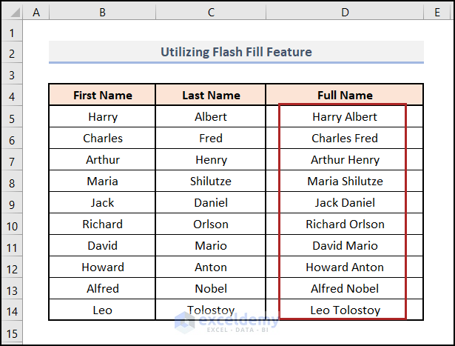Viewport: 455px width, 346px height.
Task: Click the 'Utilizing Flash Fill Feature' title cell
Action: tap(236, 52)
